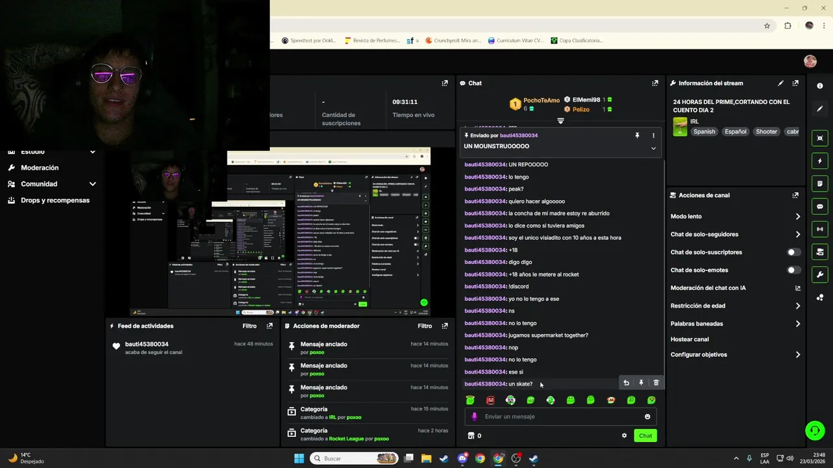Toggle the notes panel sidebar icon
The width and height of the screenshot is (833, 468).
click(x=820, y=183)
